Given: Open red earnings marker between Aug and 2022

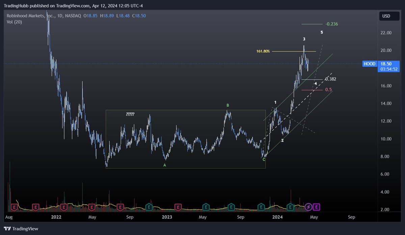Looking at the screenshot, I should pyautogui.click(x=36, y=207).
